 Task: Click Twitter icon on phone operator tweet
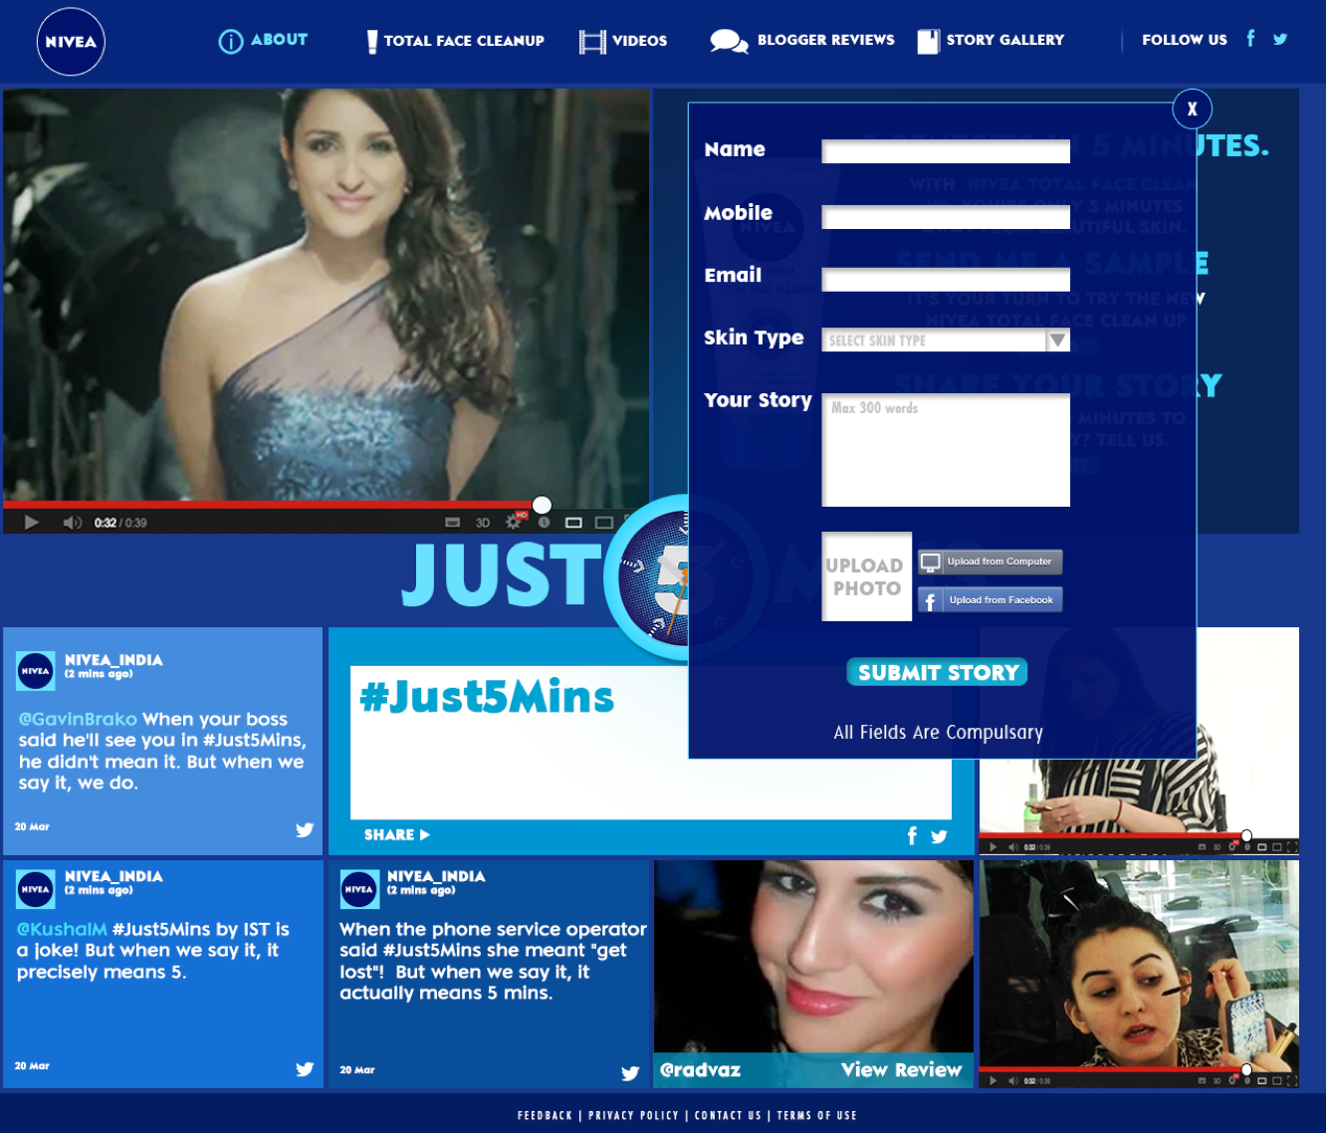630,1072
